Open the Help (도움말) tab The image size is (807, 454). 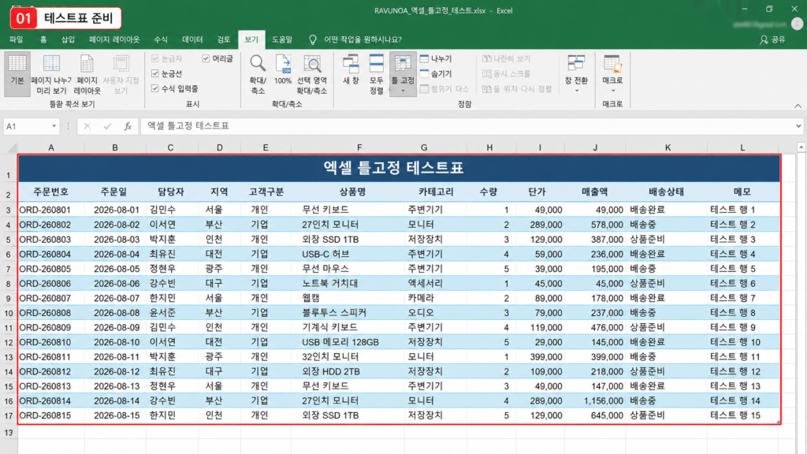[282, 39]
